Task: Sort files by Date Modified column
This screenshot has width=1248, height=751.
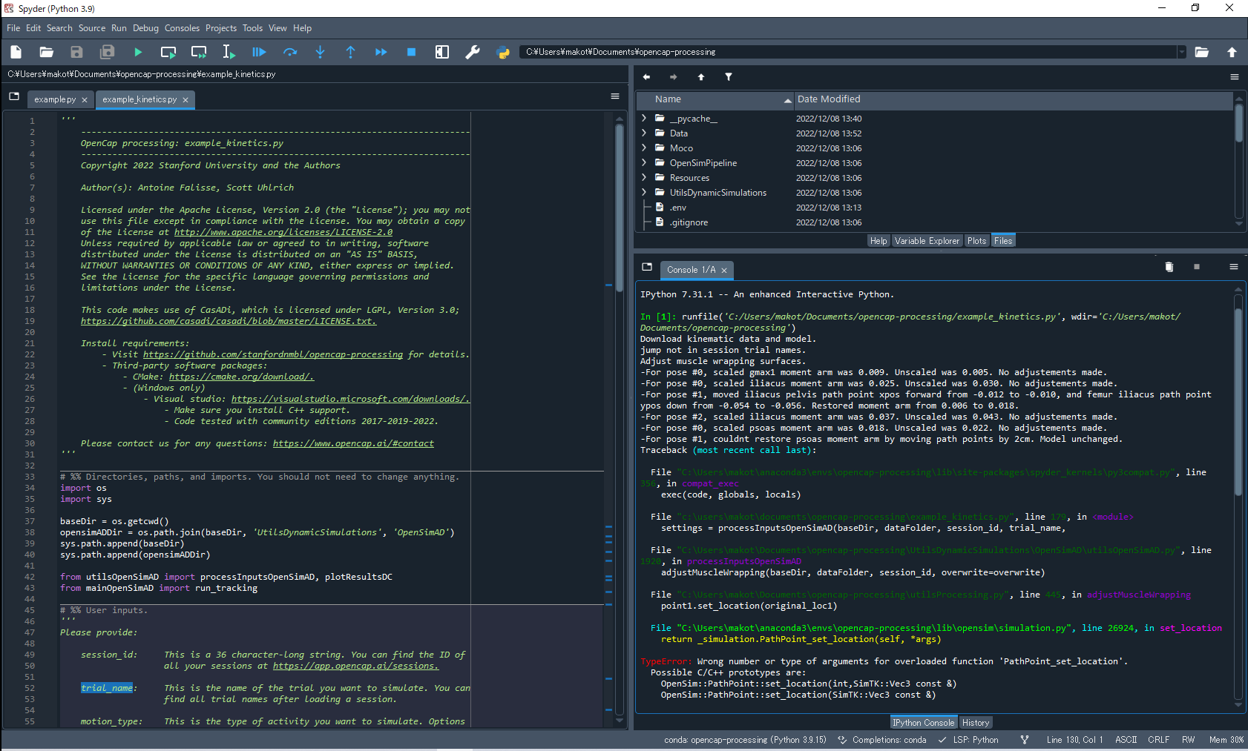Action: (x=1014, y=99)
